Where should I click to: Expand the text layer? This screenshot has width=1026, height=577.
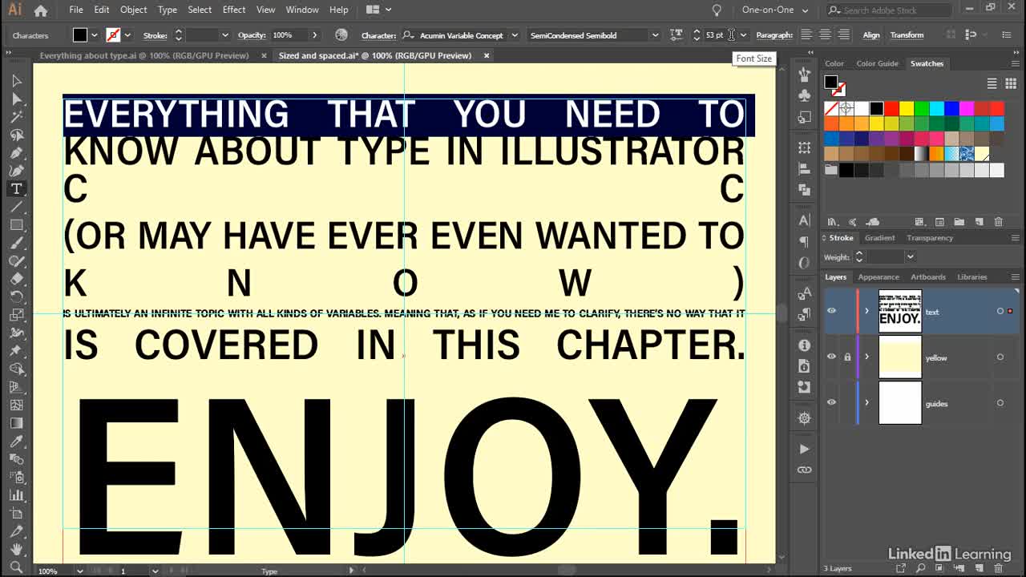tap(866, 311)
